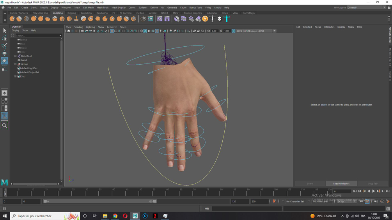Select the cyan T-pose figure shelf icon

pos(227,19)
